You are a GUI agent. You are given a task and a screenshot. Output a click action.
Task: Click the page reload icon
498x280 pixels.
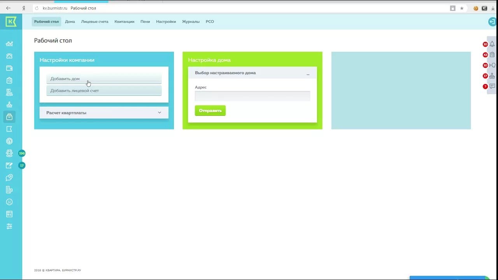[x=37, y=8]
